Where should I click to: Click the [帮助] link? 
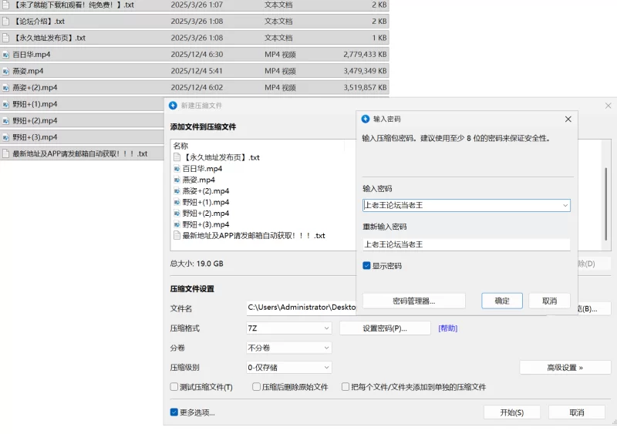pos(447,328)
